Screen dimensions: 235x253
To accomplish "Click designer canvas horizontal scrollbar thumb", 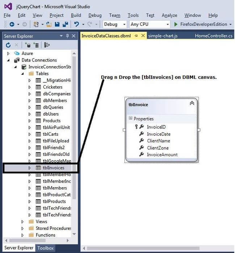I will coord(143,248).
